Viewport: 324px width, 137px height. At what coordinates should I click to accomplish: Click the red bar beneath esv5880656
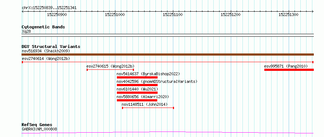[x=137, y=100]
